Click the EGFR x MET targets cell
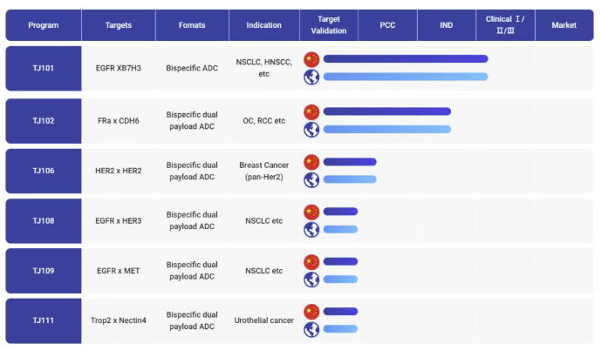The image size is (601, 357). point(118,271)
